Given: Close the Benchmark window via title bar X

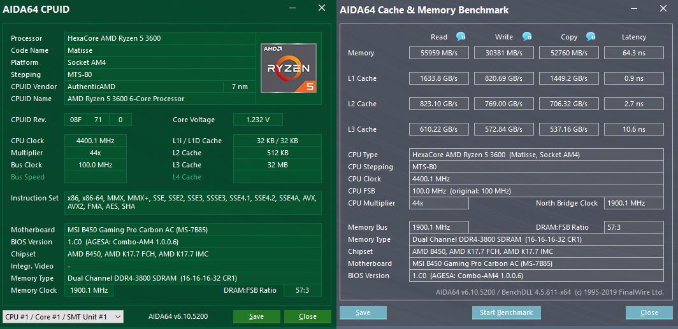Looking at the screenshot, I should click(662, 9).
